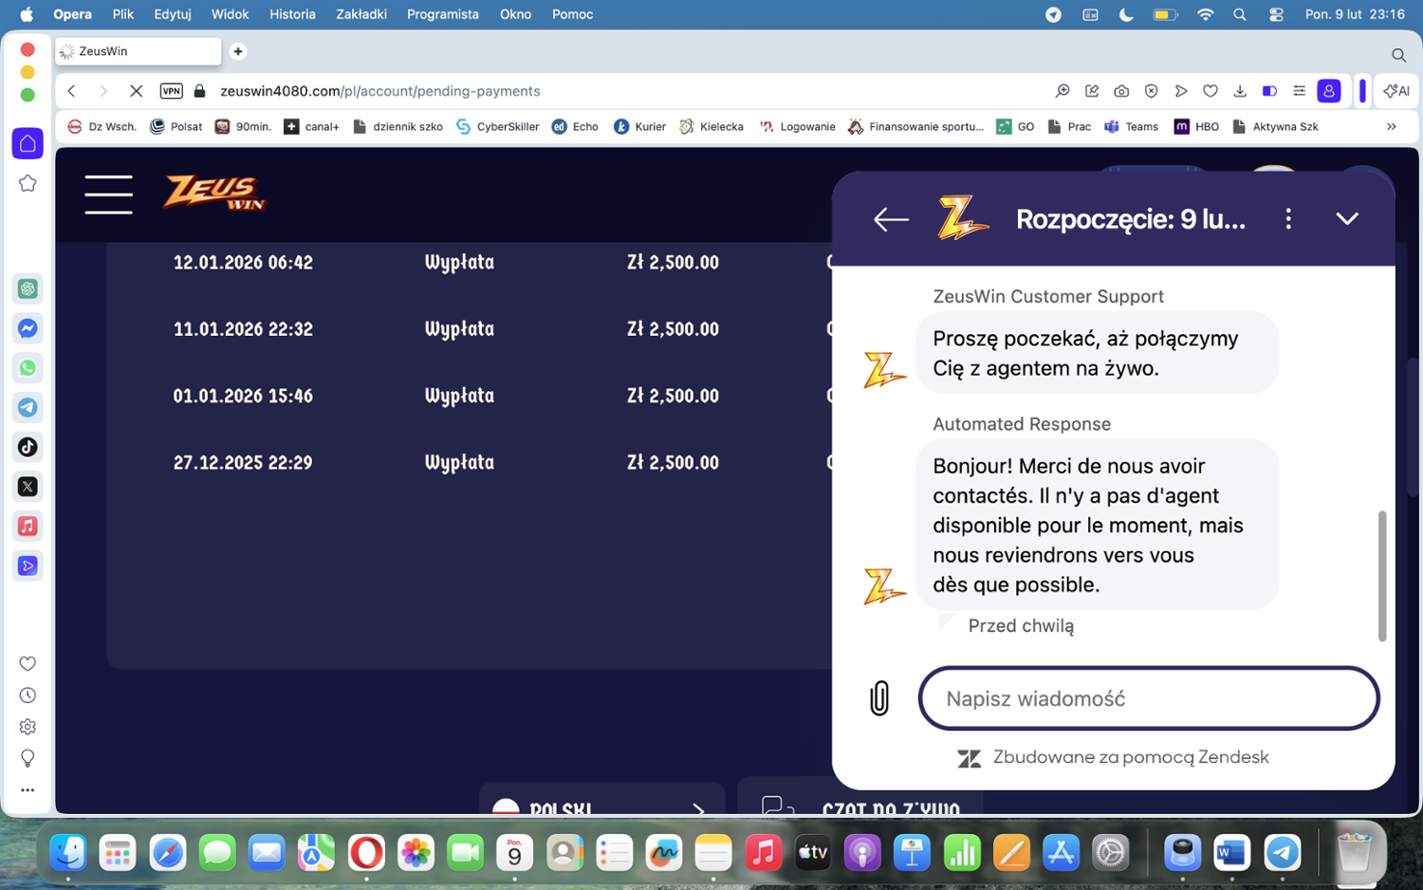Click the camera snapshot icon in address bar

click(x=1121, y=91)
